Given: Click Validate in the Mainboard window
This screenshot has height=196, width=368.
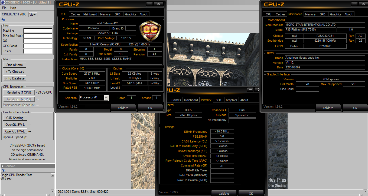Looking at the screenshot, I should pos(328,108).
